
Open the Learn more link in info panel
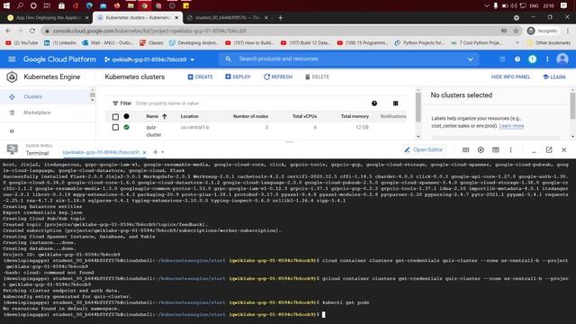pyautogui.click(x=511, y=126)
